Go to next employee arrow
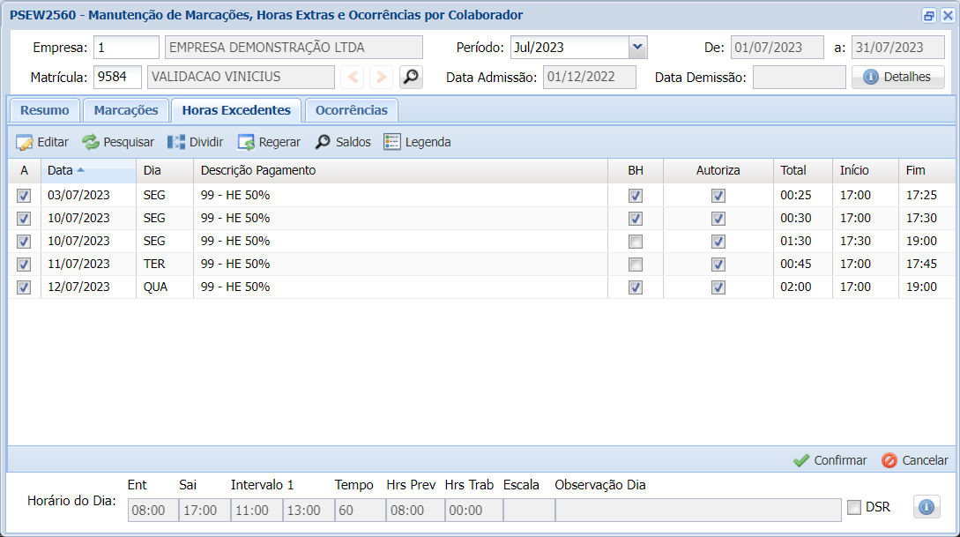This screenshot has width=960, height=537. 381,78
